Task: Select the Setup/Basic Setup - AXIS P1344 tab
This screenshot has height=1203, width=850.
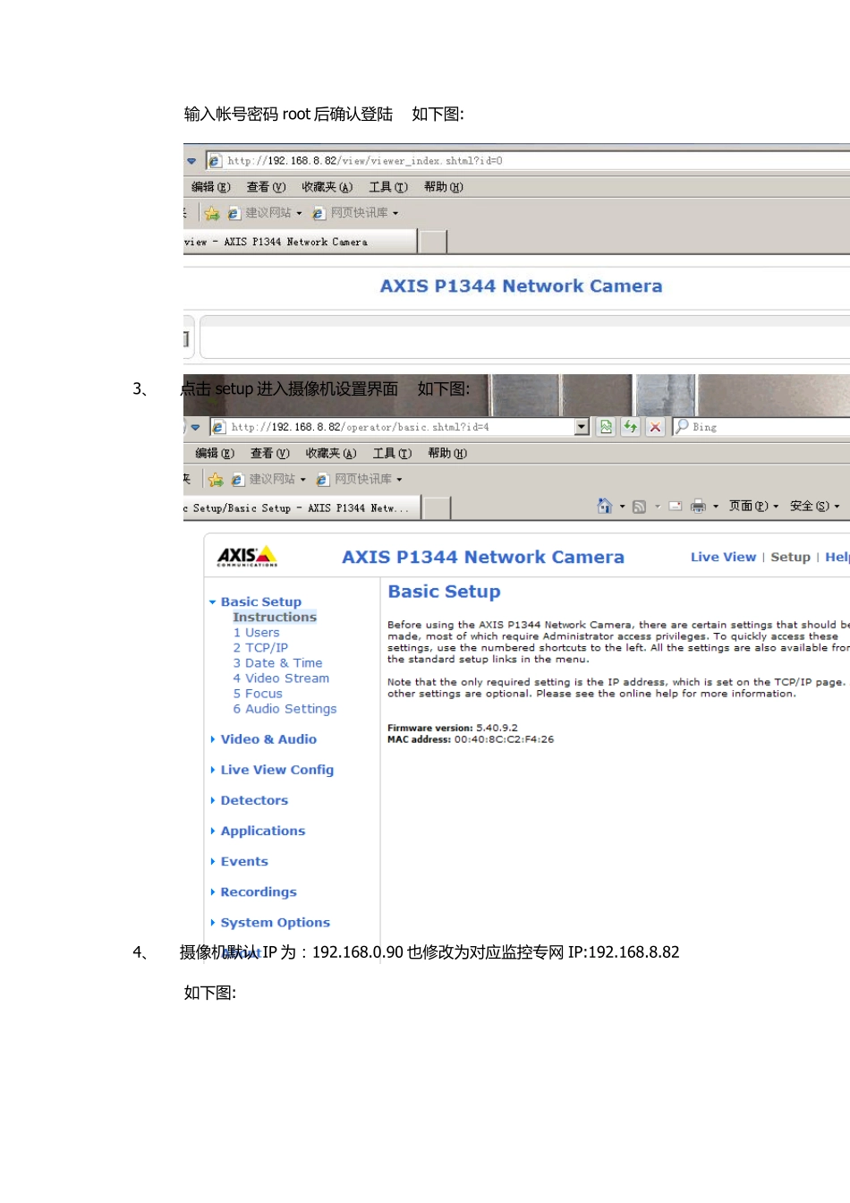Action: (x=302, y=508)
